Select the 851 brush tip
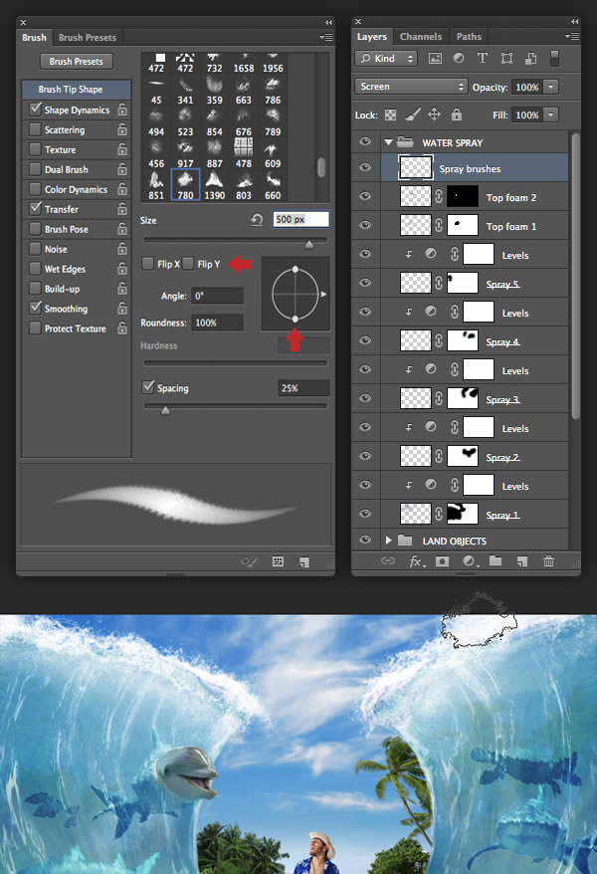597x874 pixels. click(156, 186)
